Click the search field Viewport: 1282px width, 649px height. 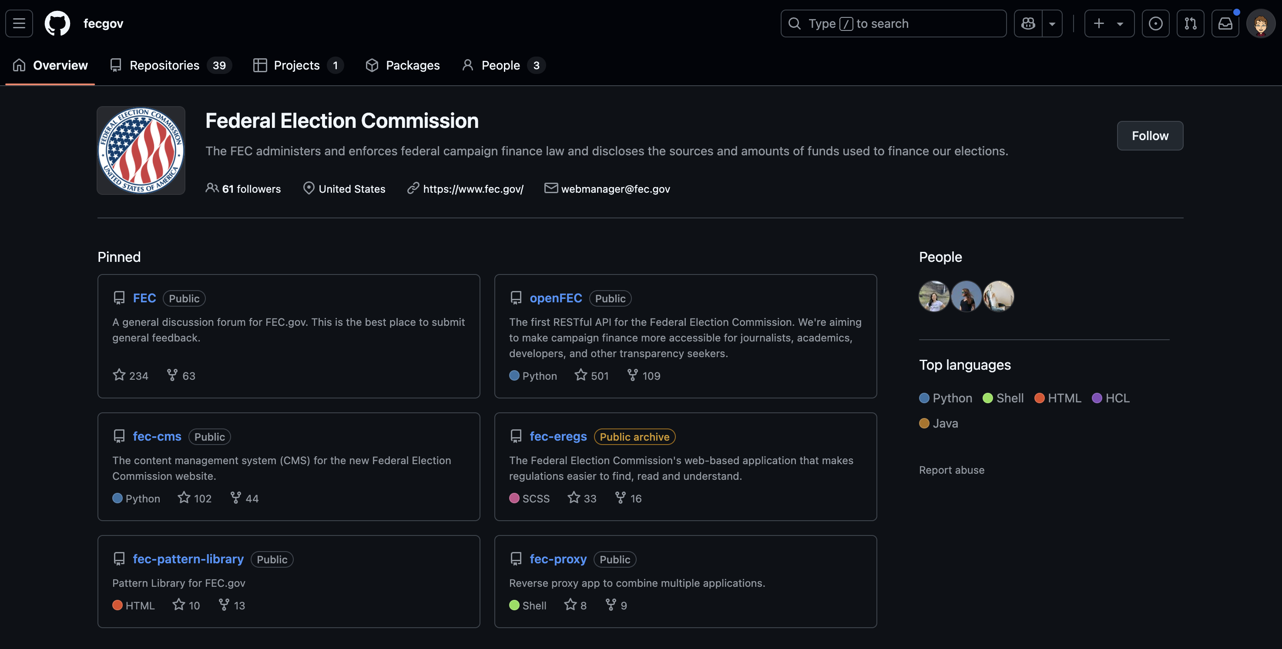[x=893, y=23]
